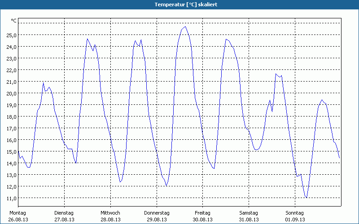Image resolution: width=359 pixels, height=224 pixels.
Task: Click the chart title 'Temperatur [°C] skaliert'
Action: click(x=179, y=4)
